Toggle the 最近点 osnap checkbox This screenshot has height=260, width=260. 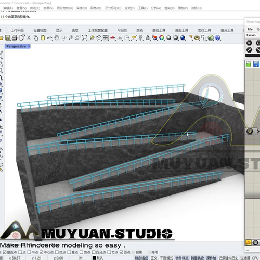(5, 252)
